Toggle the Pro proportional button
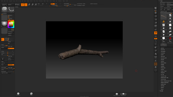The height and width of the screenshot is (97, 173). click(x=3, y=39)
